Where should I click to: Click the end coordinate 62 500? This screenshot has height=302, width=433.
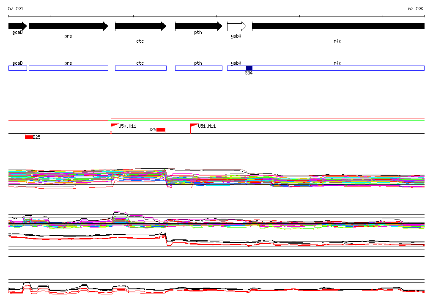point(416,8)
